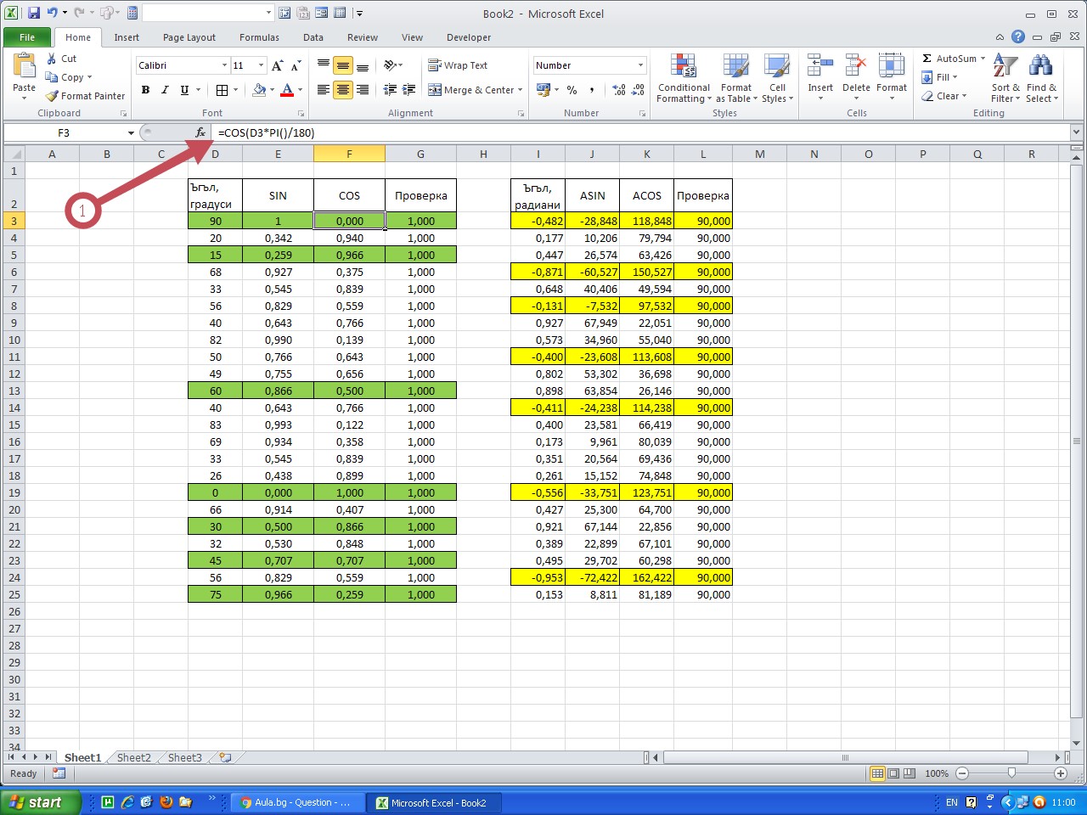Click the Increase Decimal icon
The width and height of the screenshot is (1087, 815).
[x=619, y=90]
